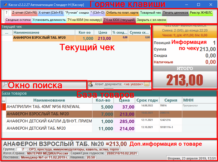Select Печать ценников toolbar button

[x=175, y=13]
